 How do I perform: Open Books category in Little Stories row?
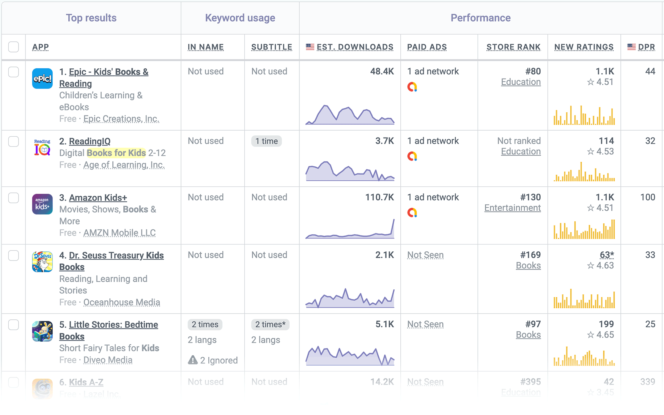(x=528, y=335)
